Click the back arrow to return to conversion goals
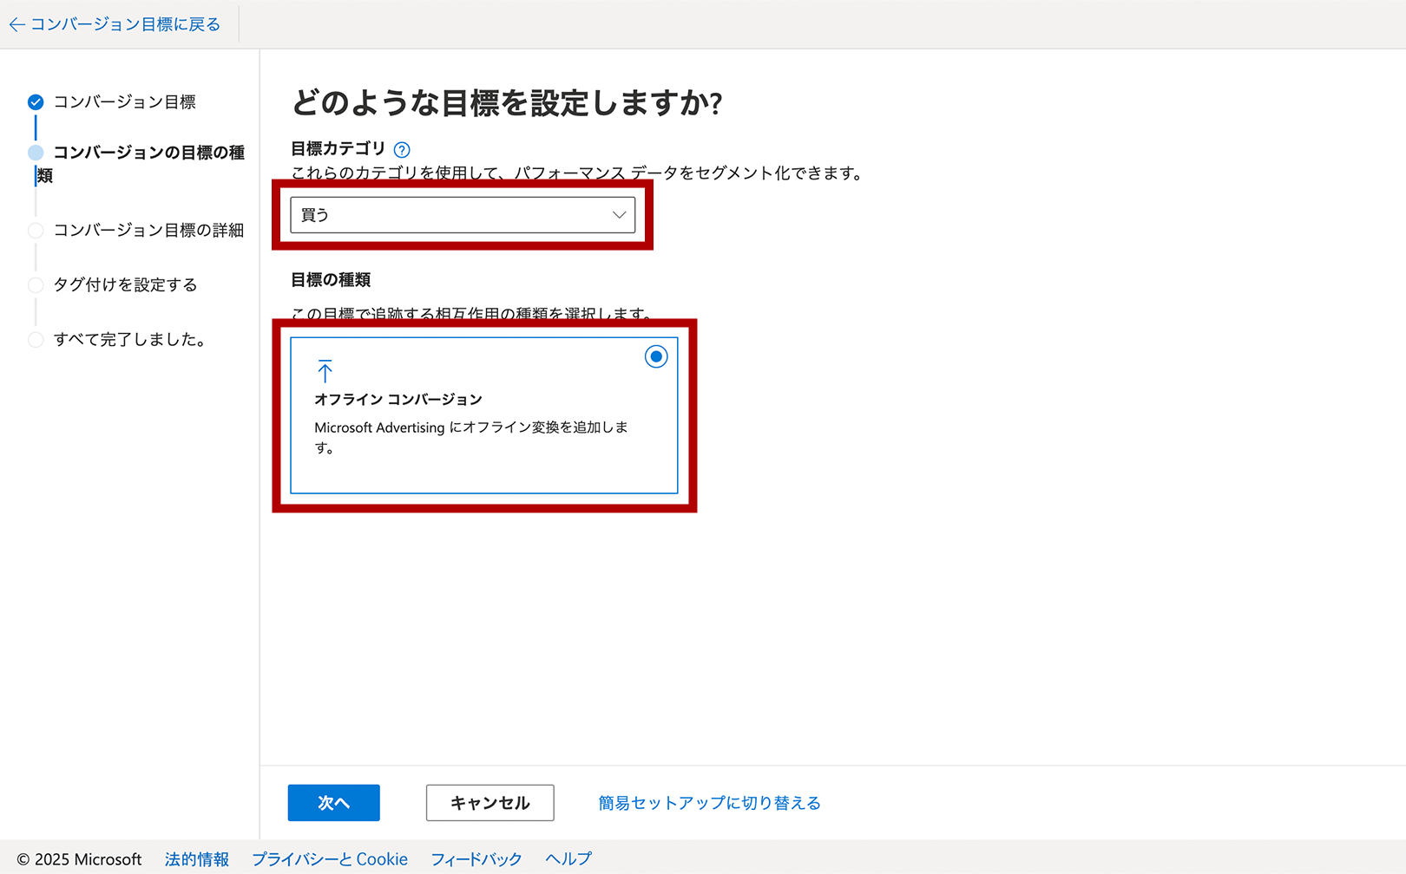Image resolution: width=1406 pixels, height=874 pixels. [16, 24]
